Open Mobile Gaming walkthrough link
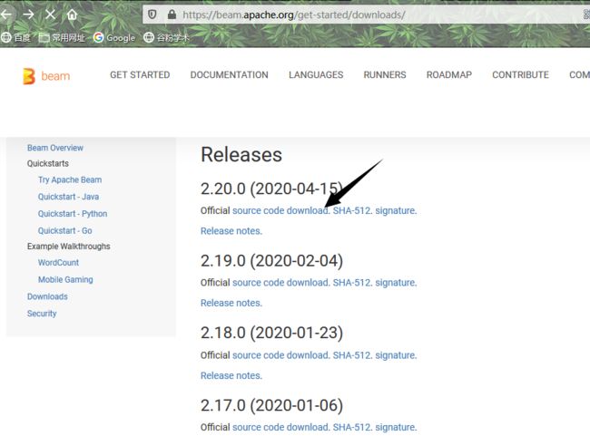This screenshot has width=590, height=436. pos(65,279)
